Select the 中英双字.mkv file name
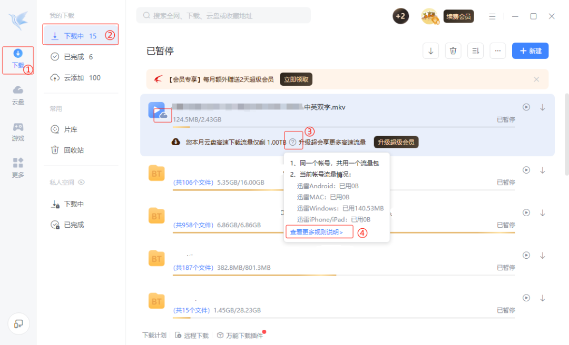Viewport: 569px width, 345px height. click(x=325, y=107)
